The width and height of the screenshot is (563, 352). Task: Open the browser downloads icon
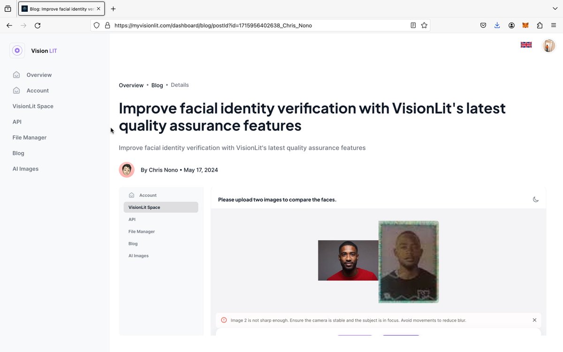[497, 25]
